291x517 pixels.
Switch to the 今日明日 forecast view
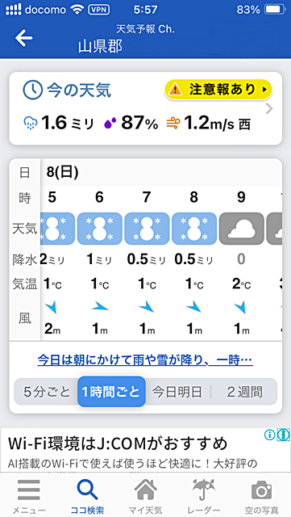[177, 392]
